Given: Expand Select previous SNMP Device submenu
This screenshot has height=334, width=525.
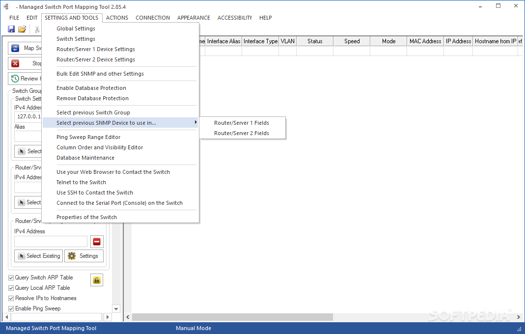Looking at the screenshot, I should [120, 123].
